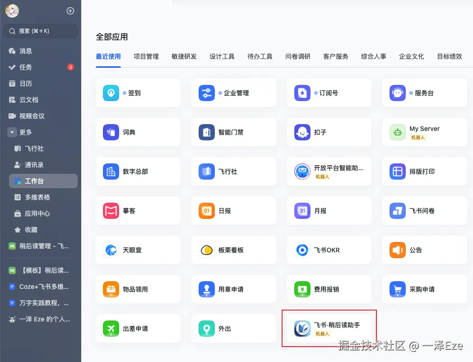Open the 签到 check-in app icon

point(111,93)
